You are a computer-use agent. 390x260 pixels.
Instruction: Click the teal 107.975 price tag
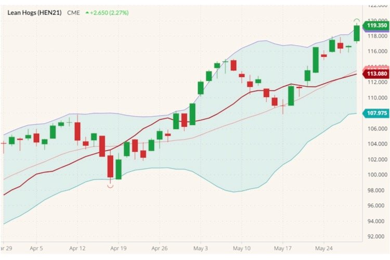tap(375, 113)
